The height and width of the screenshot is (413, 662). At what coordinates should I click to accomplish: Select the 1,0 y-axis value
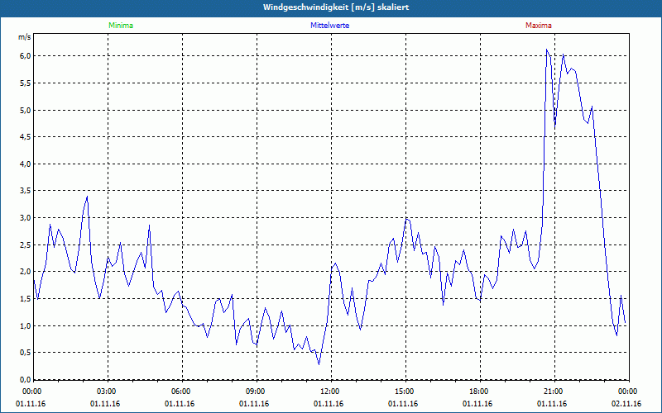pos(25,325)
